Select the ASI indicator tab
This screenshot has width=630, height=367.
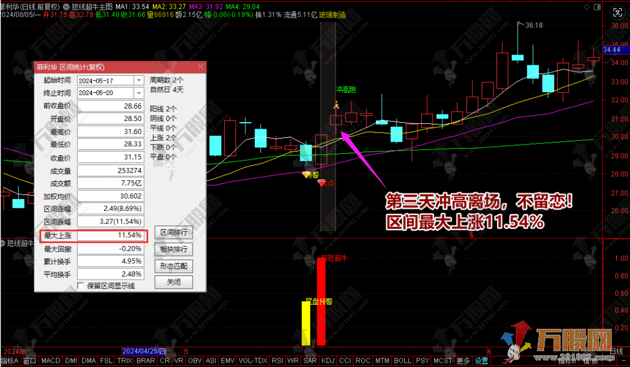211,361
